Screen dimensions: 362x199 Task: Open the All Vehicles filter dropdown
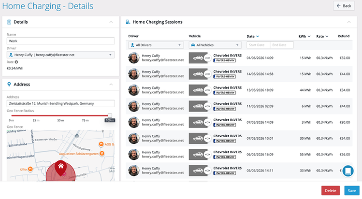tap(215, 45)
